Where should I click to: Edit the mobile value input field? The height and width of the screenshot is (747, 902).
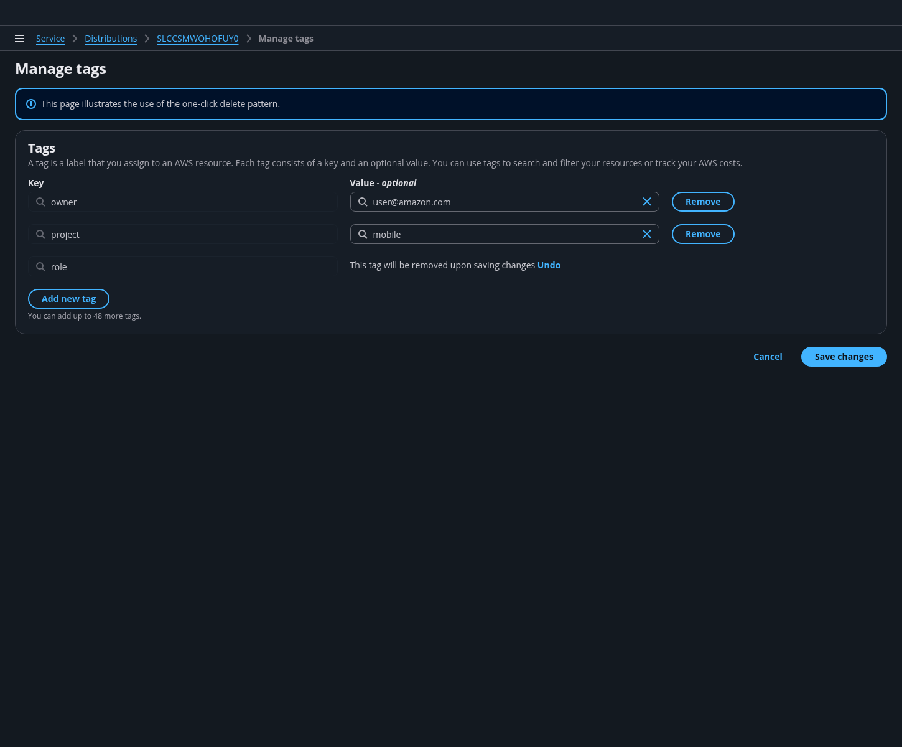pos(498,235)
